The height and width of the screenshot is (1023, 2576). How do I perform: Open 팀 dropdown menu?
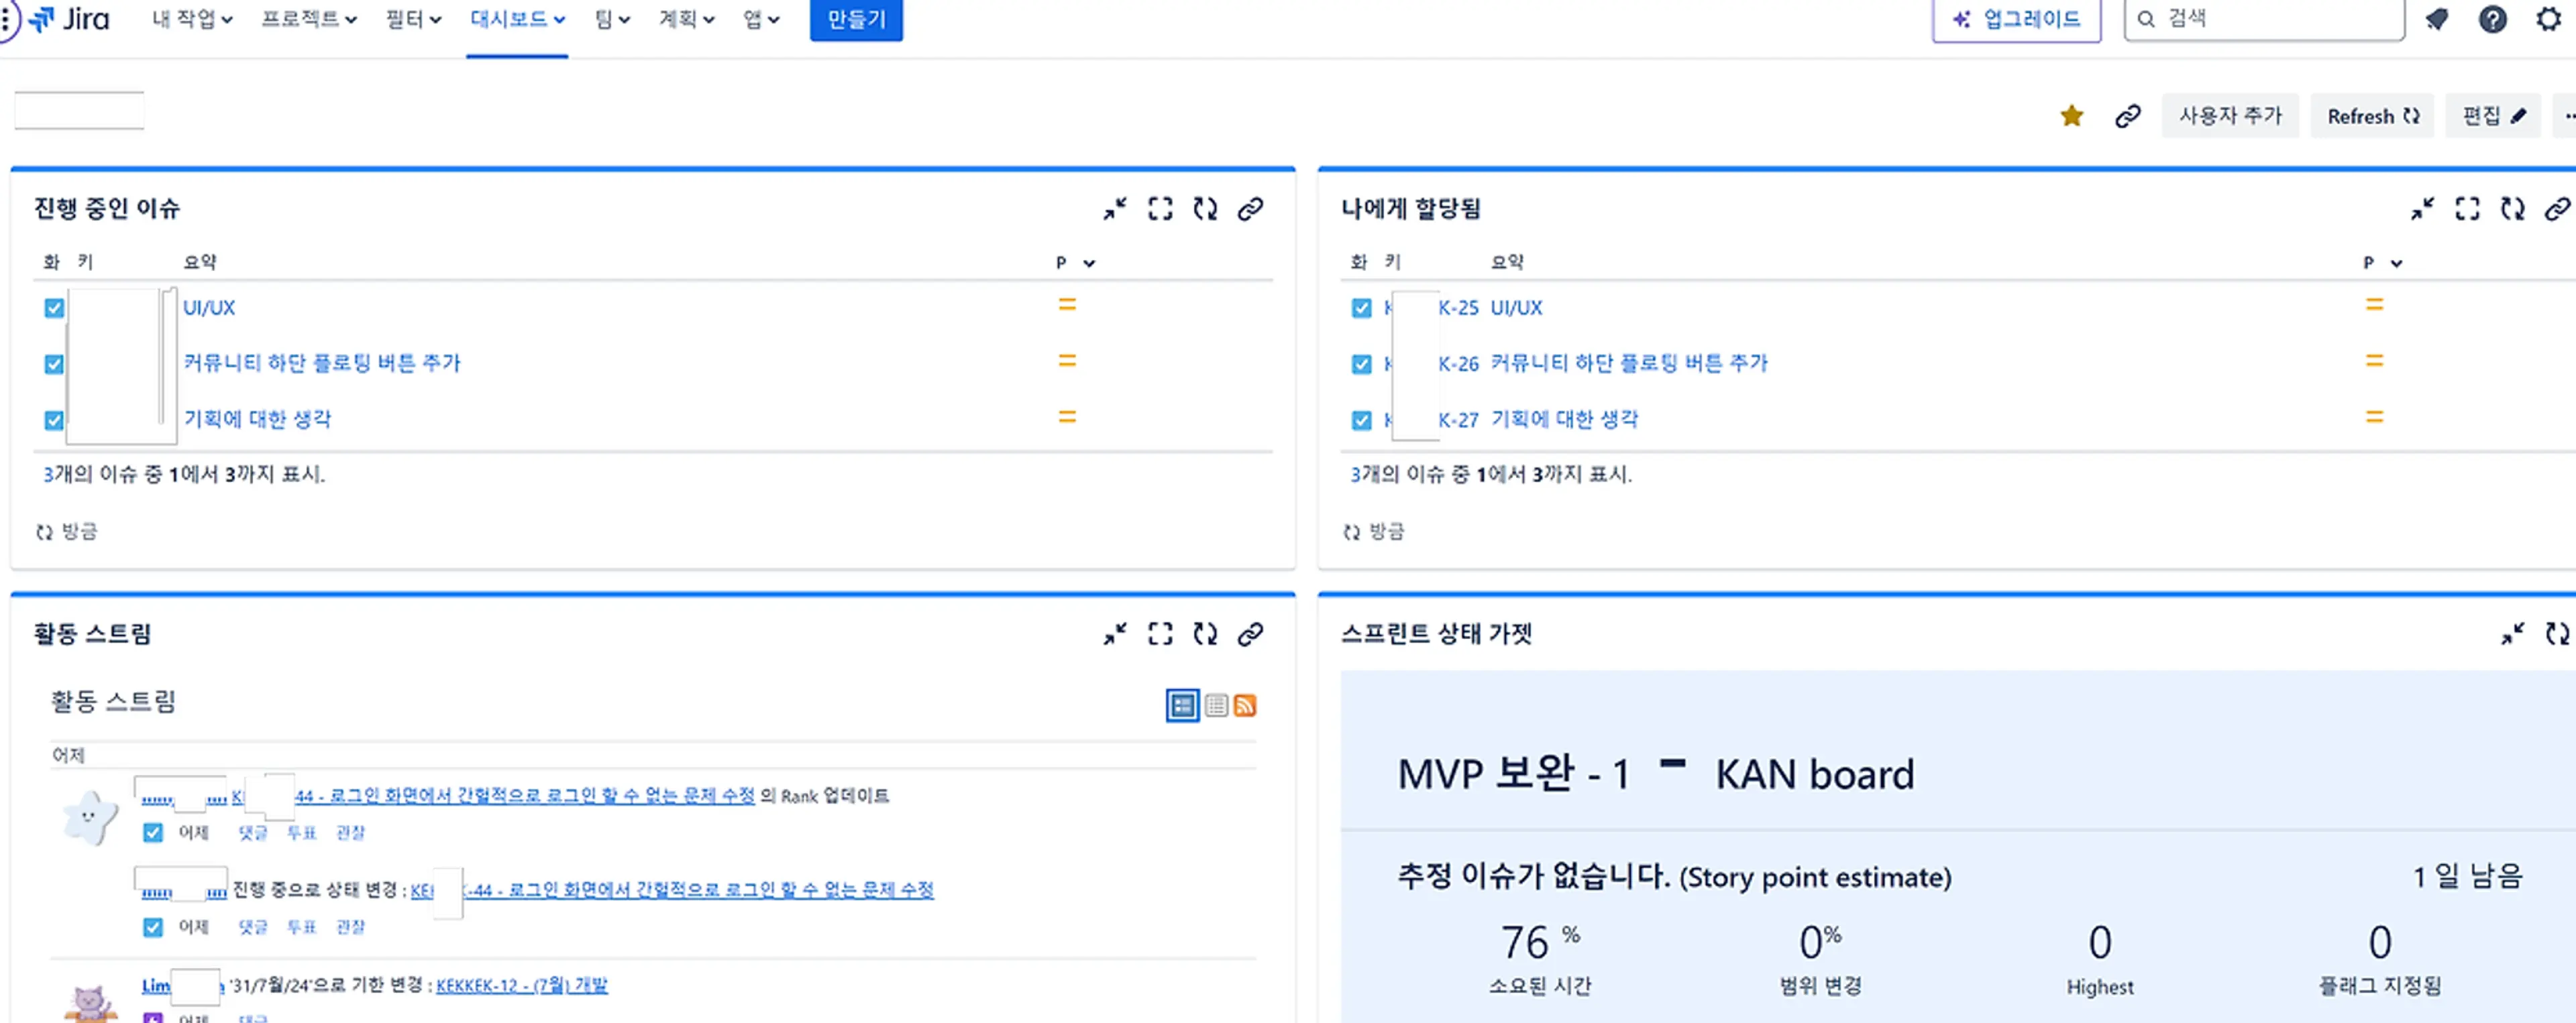click(x=612, y=19)
